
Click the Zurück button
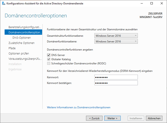pyautogui.click(x=94, y=118)
